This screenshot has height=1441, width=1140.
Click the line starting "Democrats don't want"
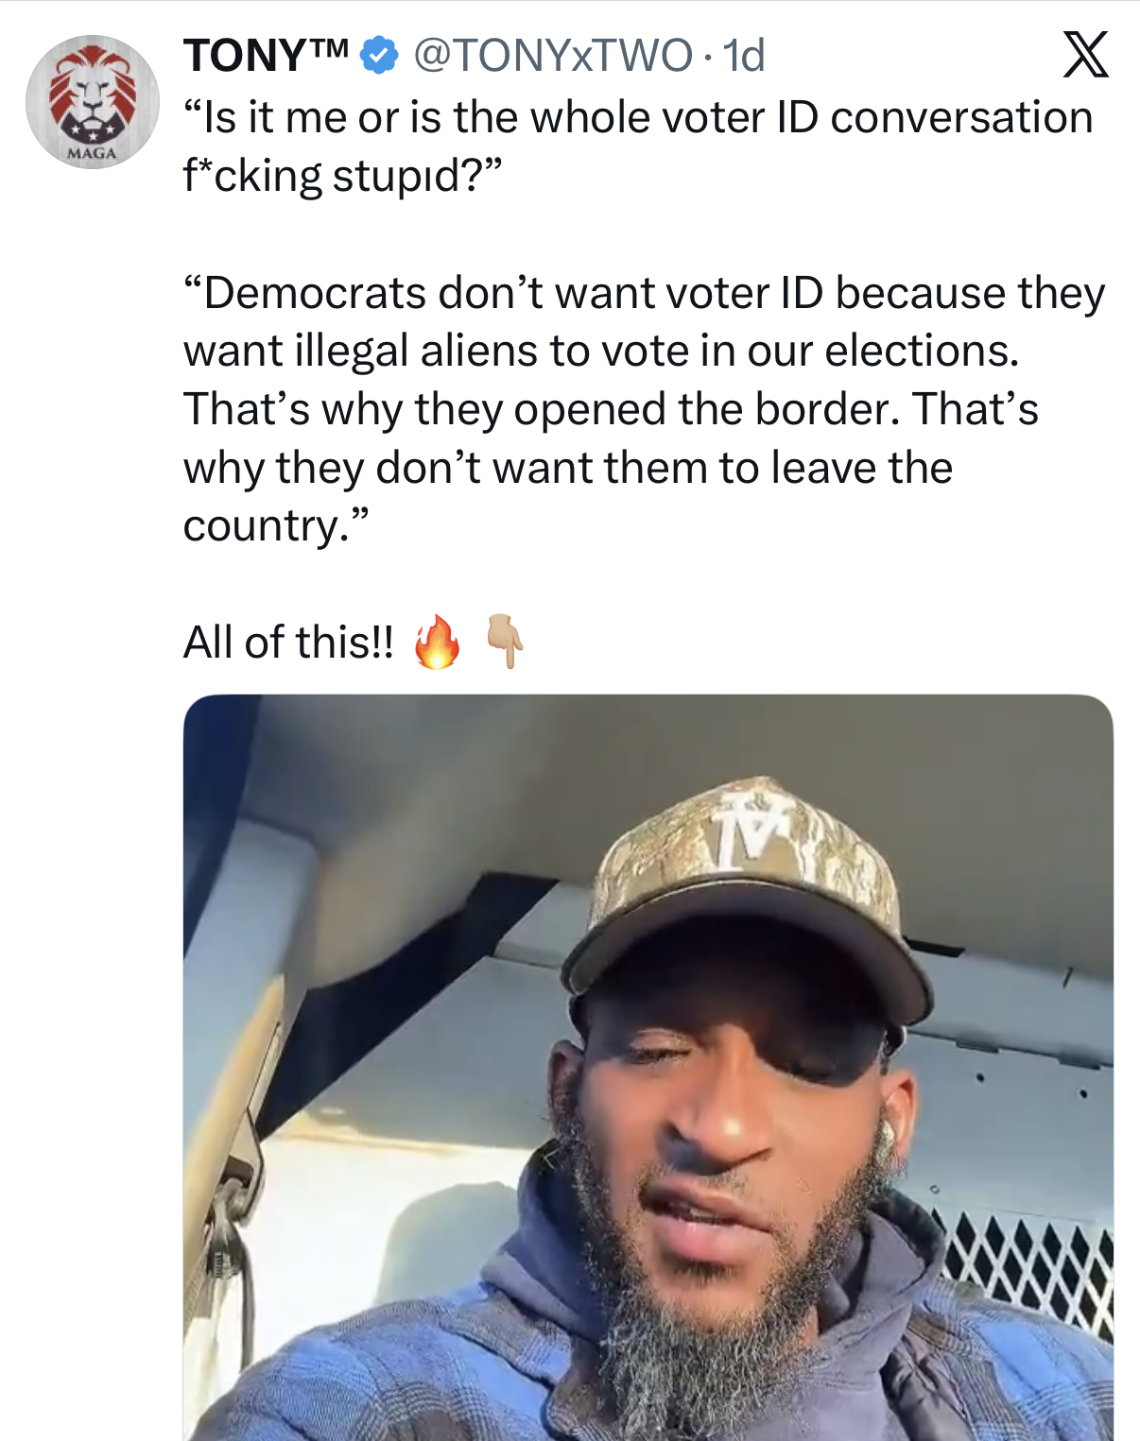click(x=643, y=293)
